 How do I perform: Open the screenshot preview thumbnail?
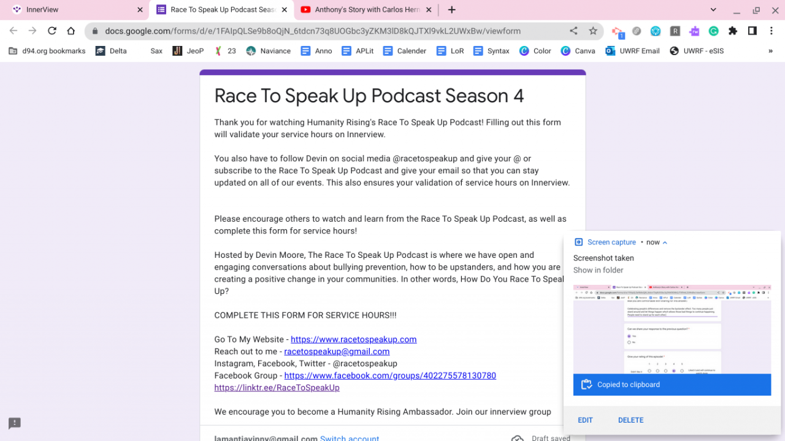(672, 329)
